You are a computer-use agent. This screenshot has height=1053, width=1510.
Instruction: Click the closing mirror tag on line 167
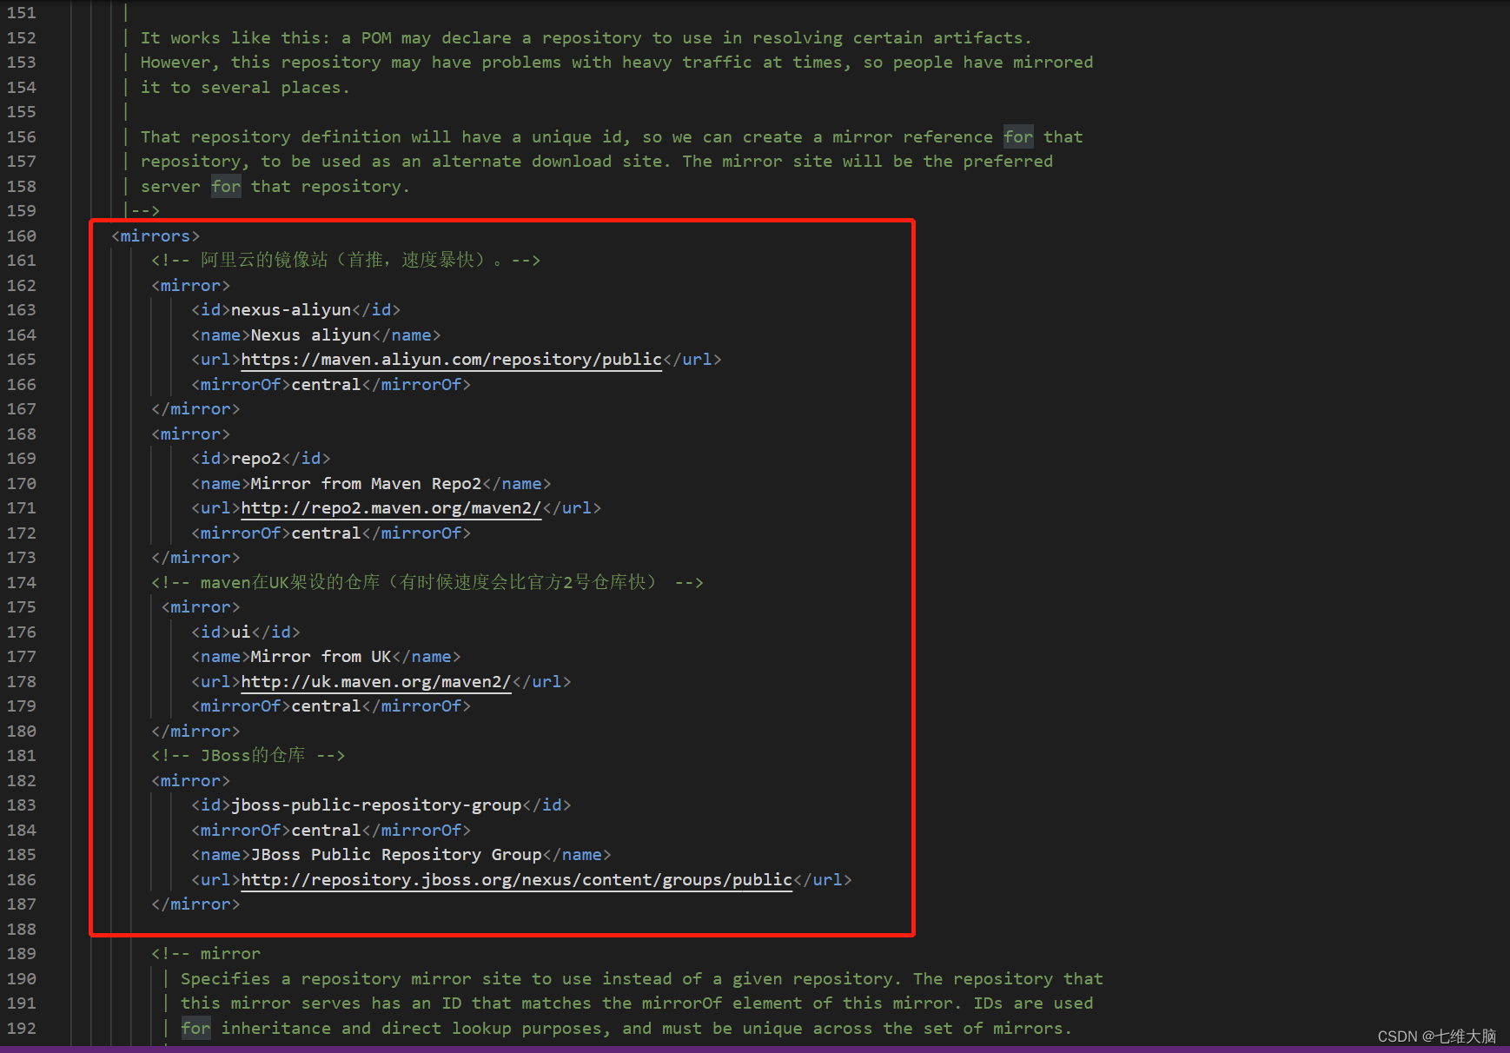tap(195, 409)
